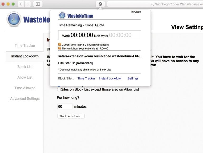The image size is (203, 153).
Task: Select Sites on Block List radio option
Action: click(x=59, y=89)
